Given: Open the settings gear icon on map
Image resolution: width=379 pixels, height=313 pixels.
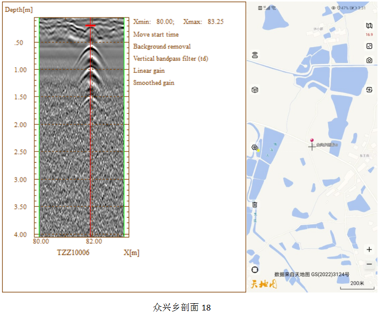Looking at the screenshot, I should point(254,148).
